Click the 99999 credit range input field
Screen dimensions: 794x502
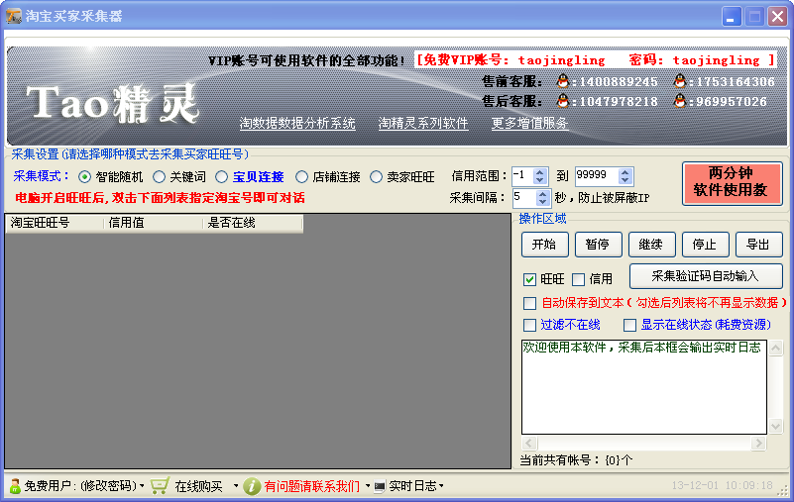tap(597, 176)
